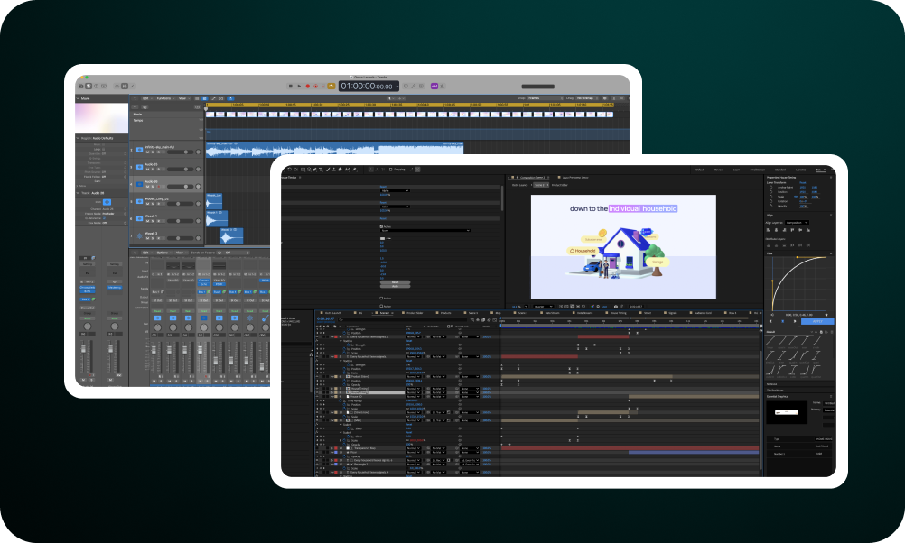Adjust volume slider of infinity-sky_main-full track
The width and height of the screenshot is (905, 543).
tap(180, 152)
